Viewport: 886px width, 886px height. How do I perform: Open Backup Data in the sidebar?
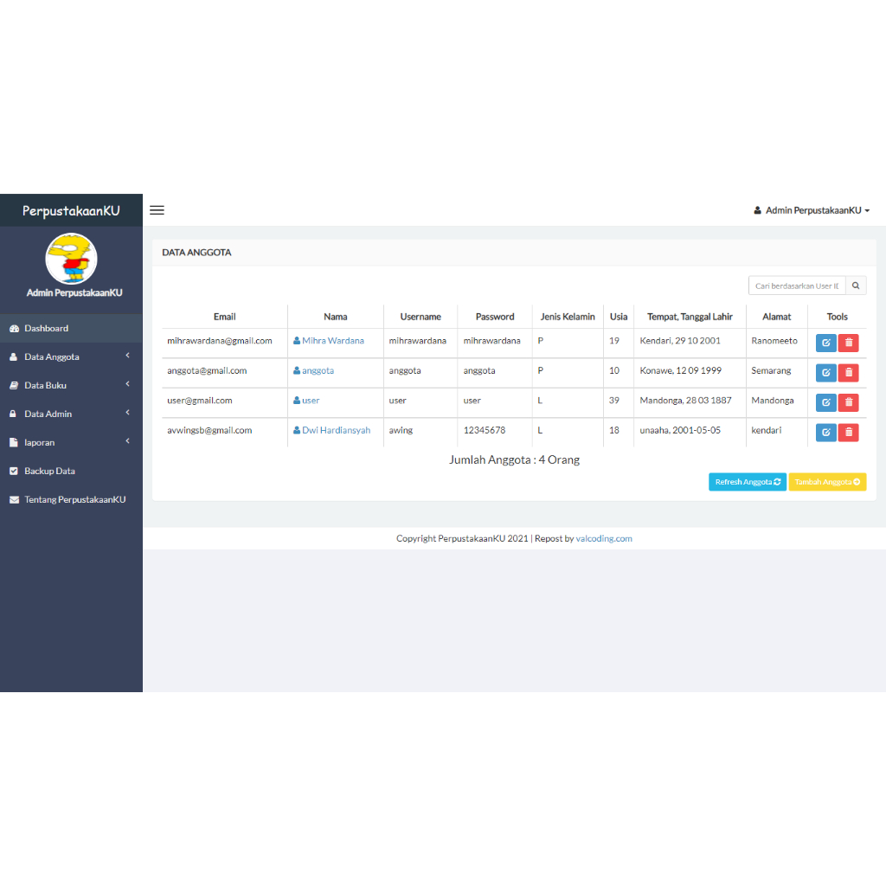71,471
